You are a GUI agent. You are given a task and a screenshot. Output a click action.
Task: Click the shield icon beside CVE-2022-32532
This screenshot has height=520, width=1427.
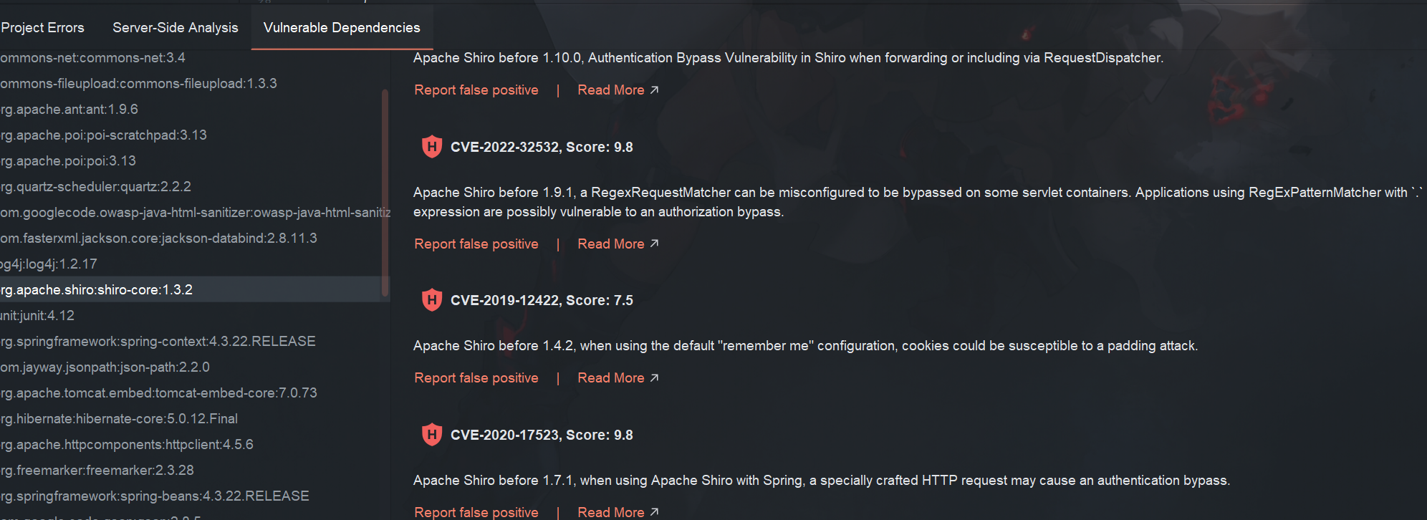(431, 147)
